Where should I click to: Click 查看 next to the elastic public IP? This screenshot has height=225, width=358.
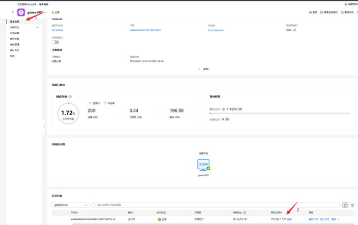tap(289, 220)
